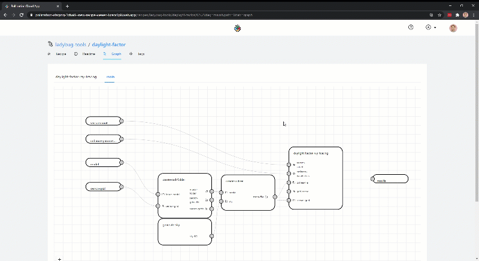Click create-octree scene-file output port
This screenshot has height=261, width=479.
(275, 197)
